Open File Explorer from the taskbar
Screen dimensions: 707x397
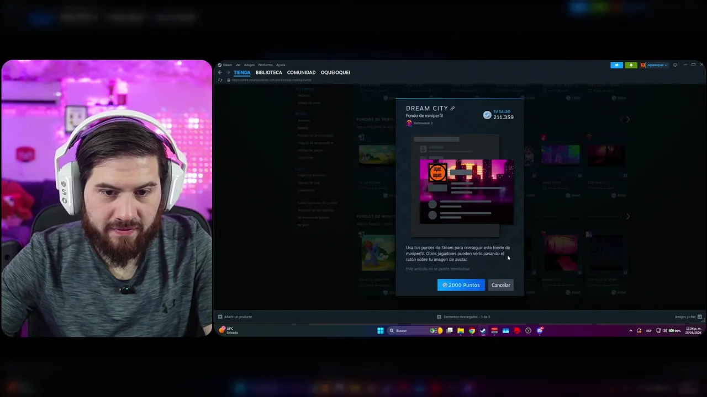tap(461, 331)
